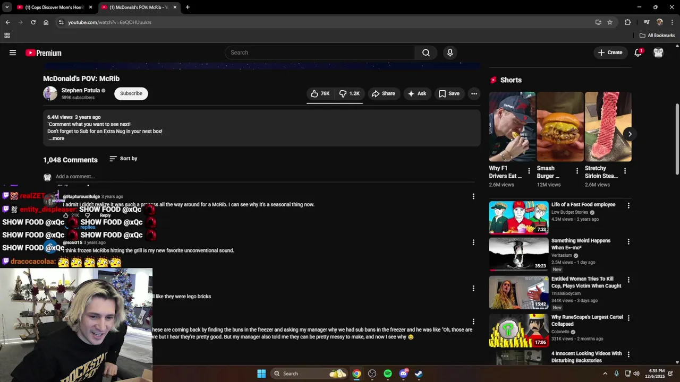Image resolution: width=680 pixels, height=382 pixels.
Task: Subscribe to Stephen Patula
Action: [131, 93]
